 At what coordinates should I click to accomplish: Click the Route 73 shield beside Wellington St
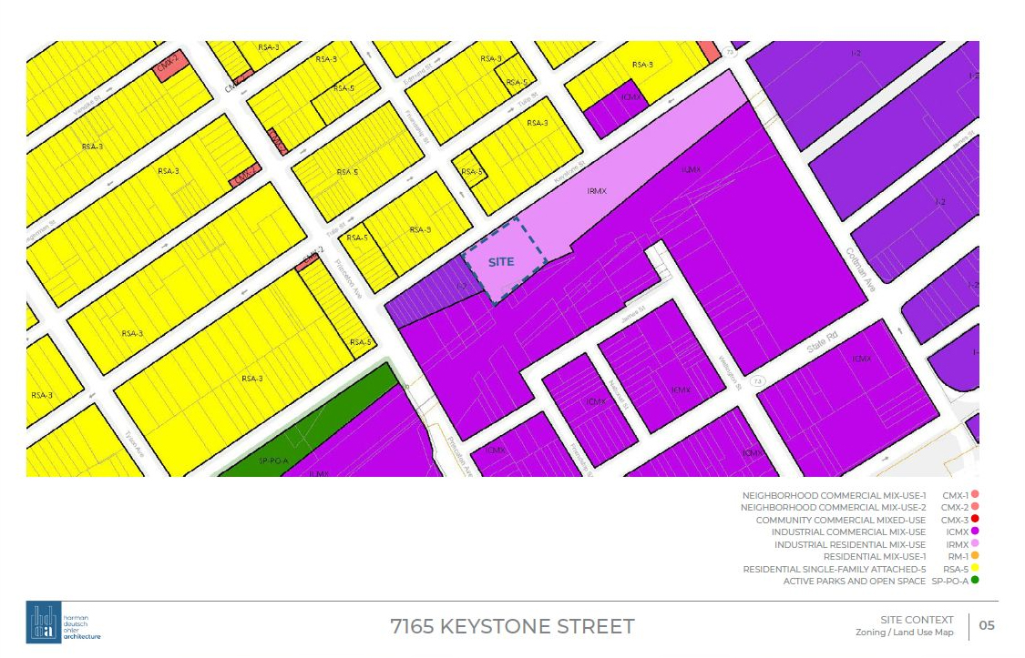tap(758, 380)
